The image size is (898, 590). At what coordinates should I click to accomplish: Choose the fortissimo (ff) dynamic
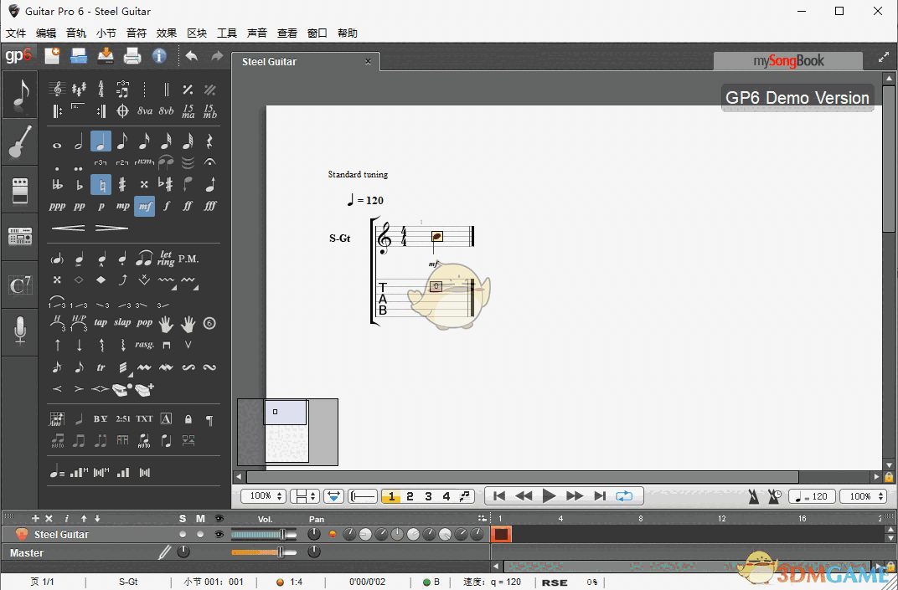(188, 206)
